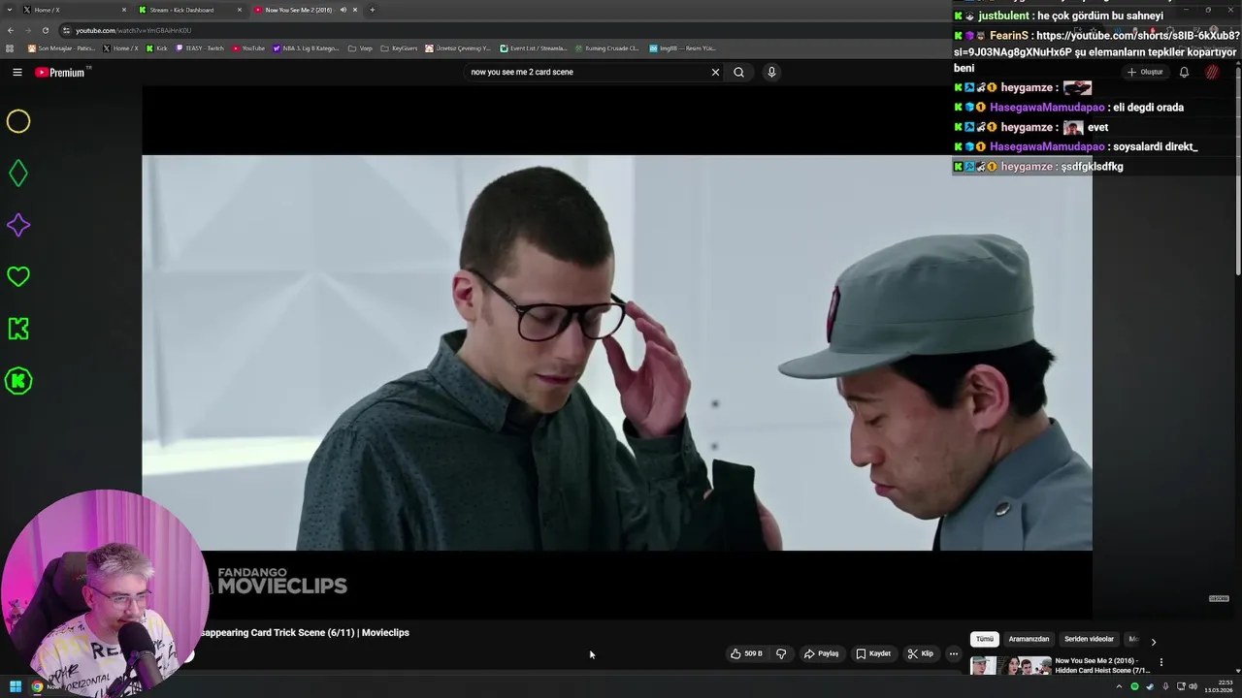Screen dimensions: 1242x698
Task: Share the video using Paylaş
Action: click(821, 653)
